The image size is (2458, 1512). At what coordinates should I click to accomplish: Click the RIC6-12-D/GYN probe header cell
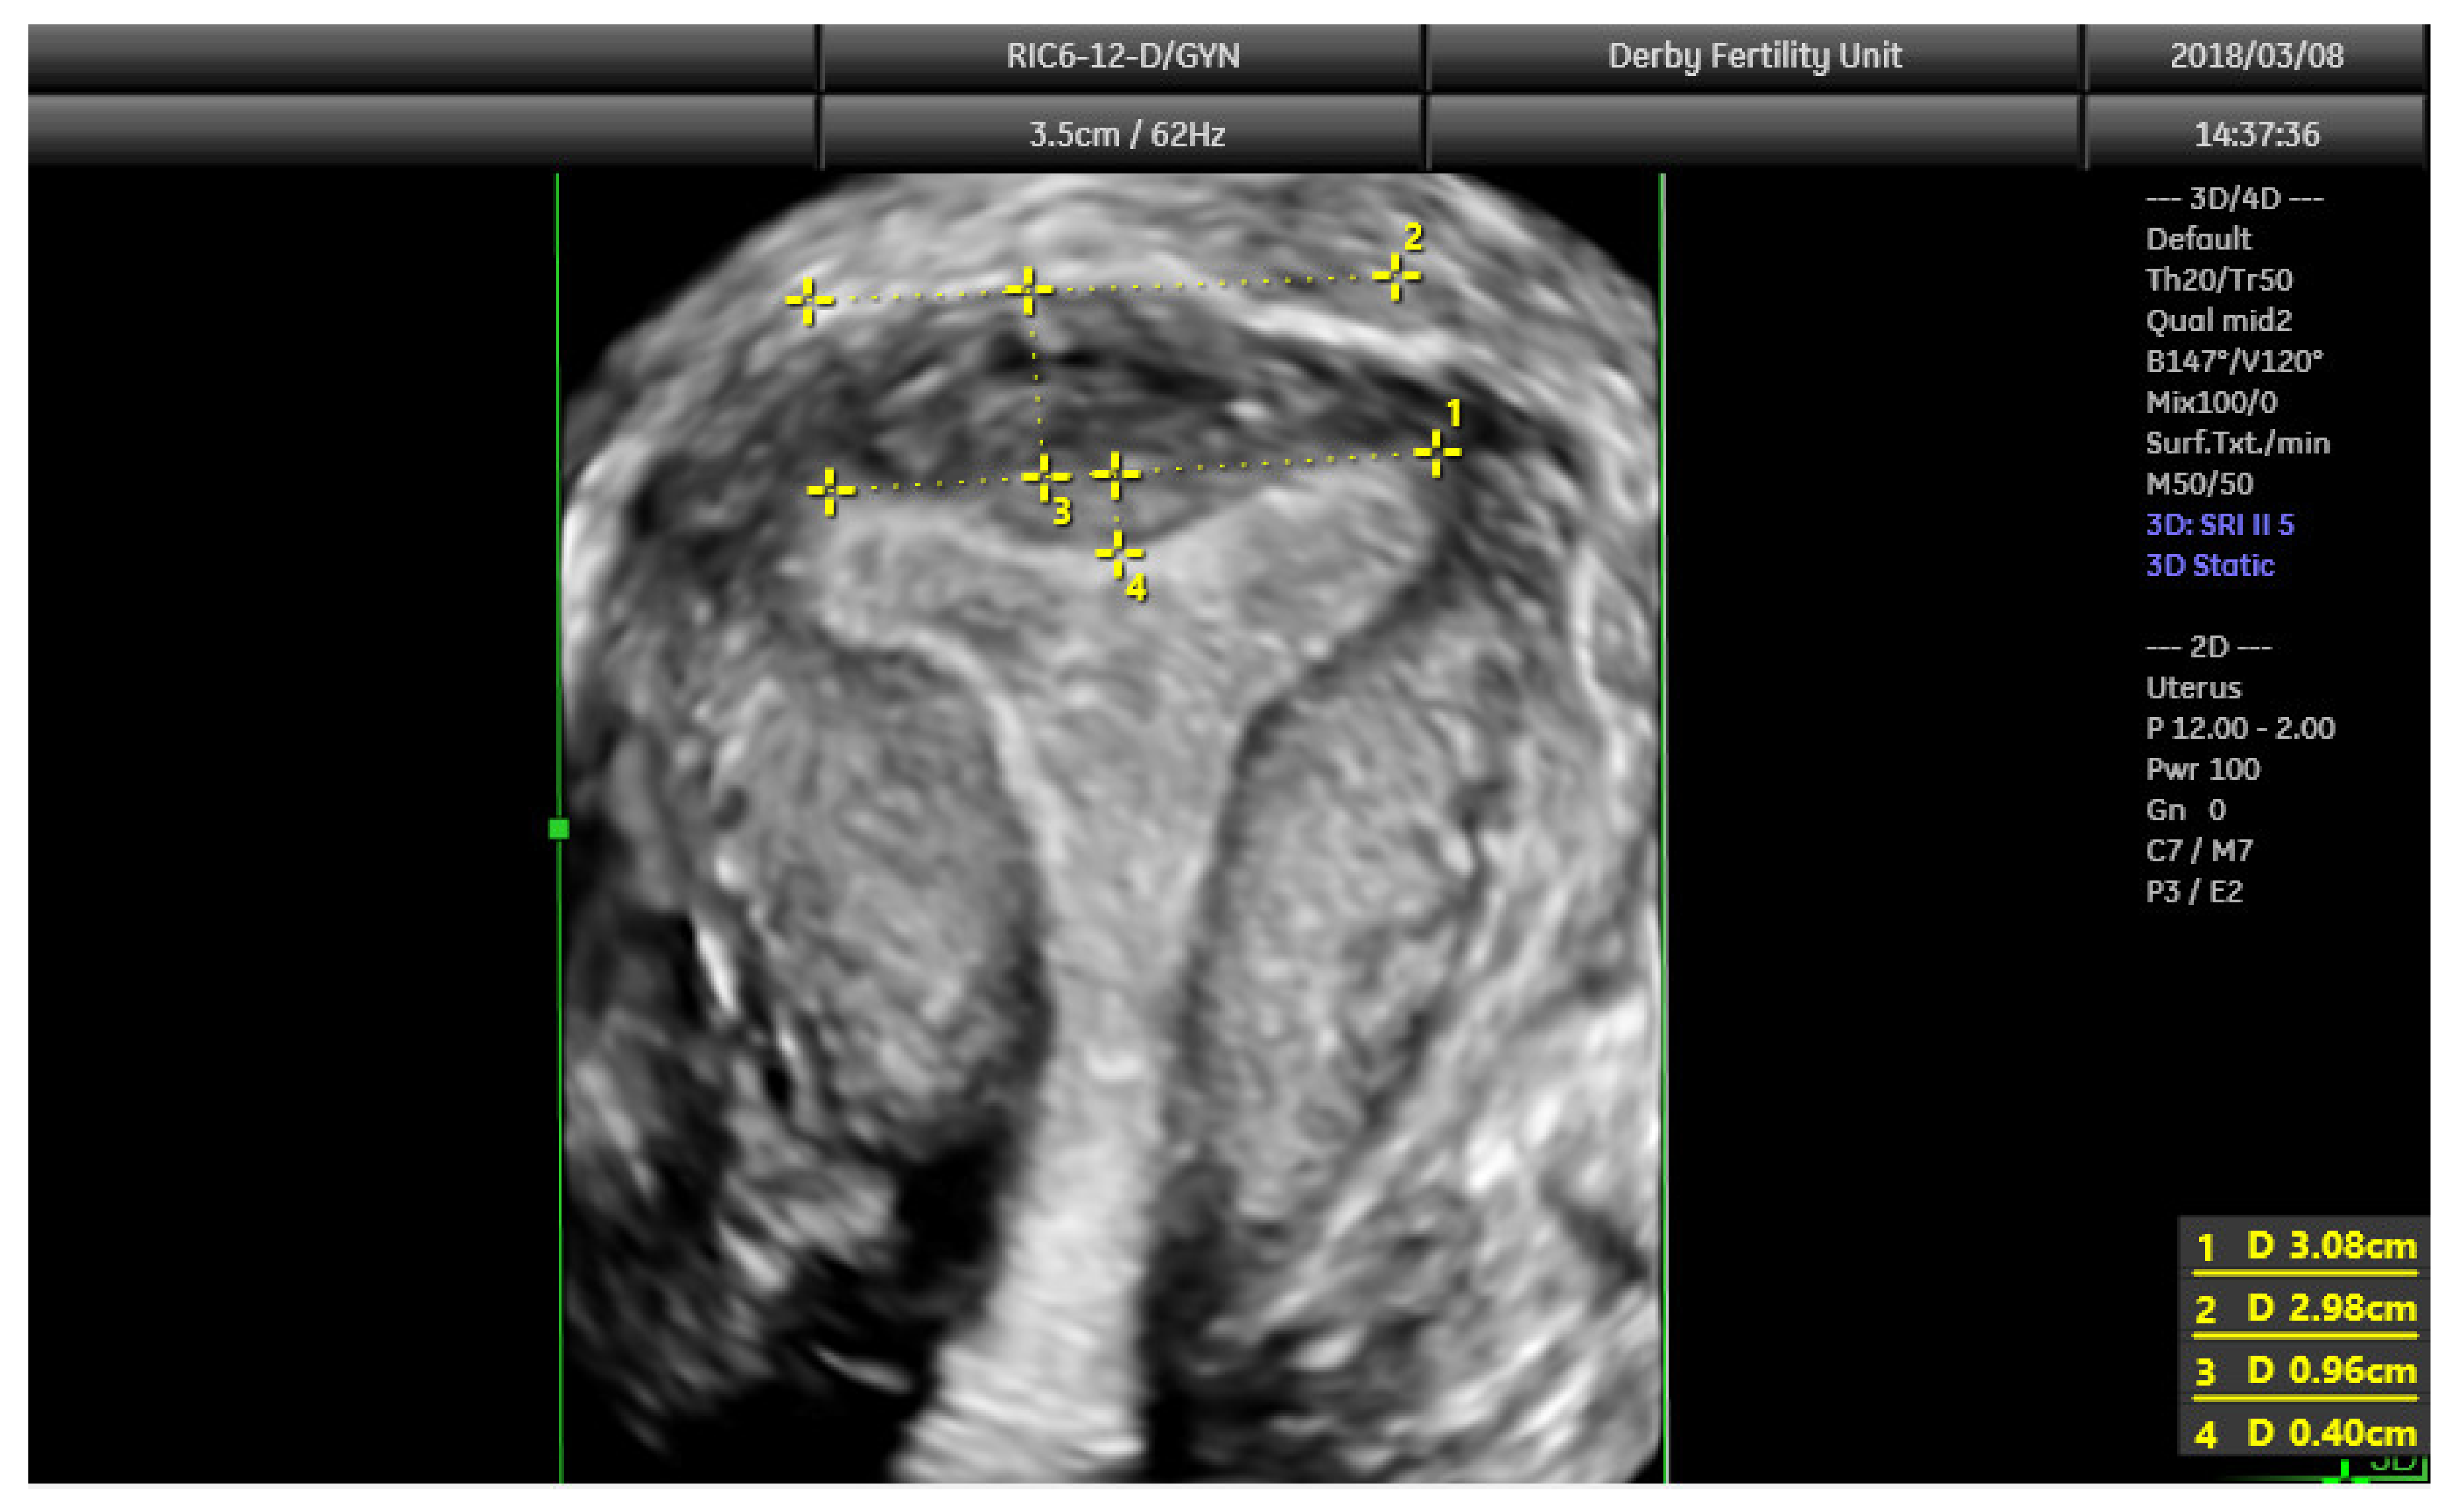coord(1122,56)
